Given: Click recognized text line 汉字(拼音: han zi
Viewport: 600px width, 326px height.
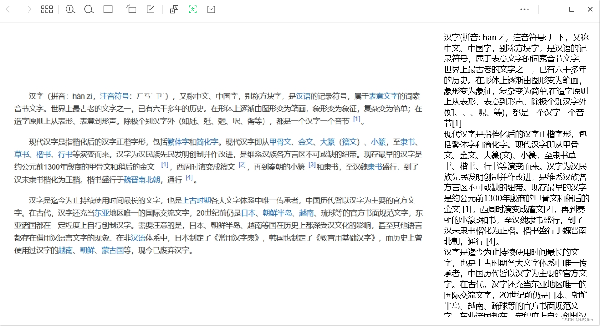Looking at the screenshot, I should pyautogui.click(x=516, y=37).
